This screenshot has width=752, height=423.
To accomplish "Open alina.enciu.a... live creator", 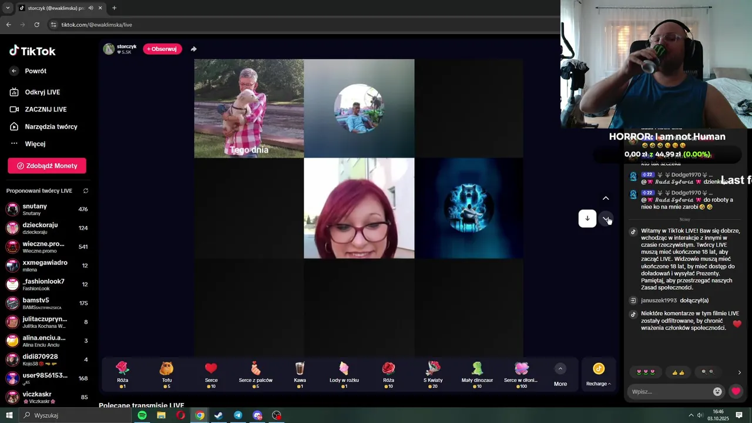I will 47,341.
